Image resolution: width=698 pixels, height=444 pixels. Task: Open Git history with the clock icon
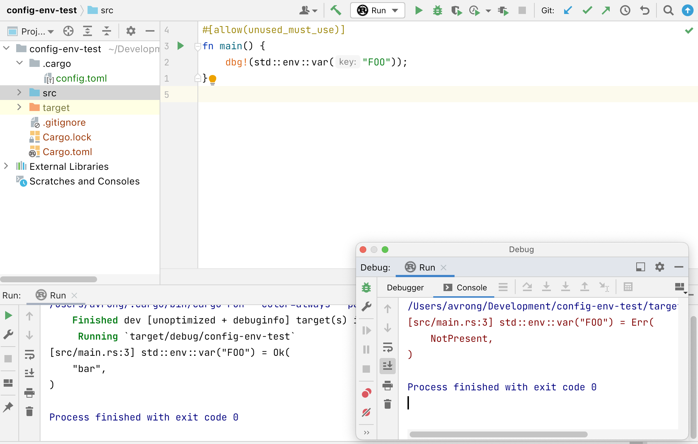pos(625,10)
